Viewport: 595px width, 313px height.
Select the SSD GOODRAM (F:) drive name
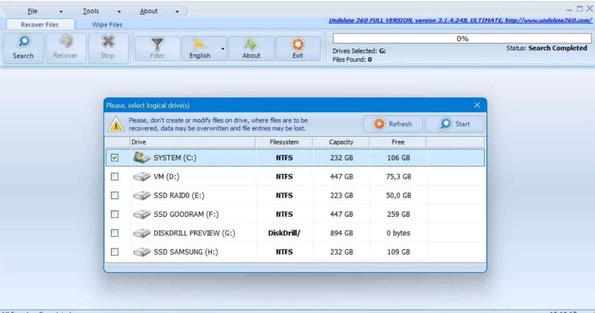pyautogui.click(x=186, y=215)
